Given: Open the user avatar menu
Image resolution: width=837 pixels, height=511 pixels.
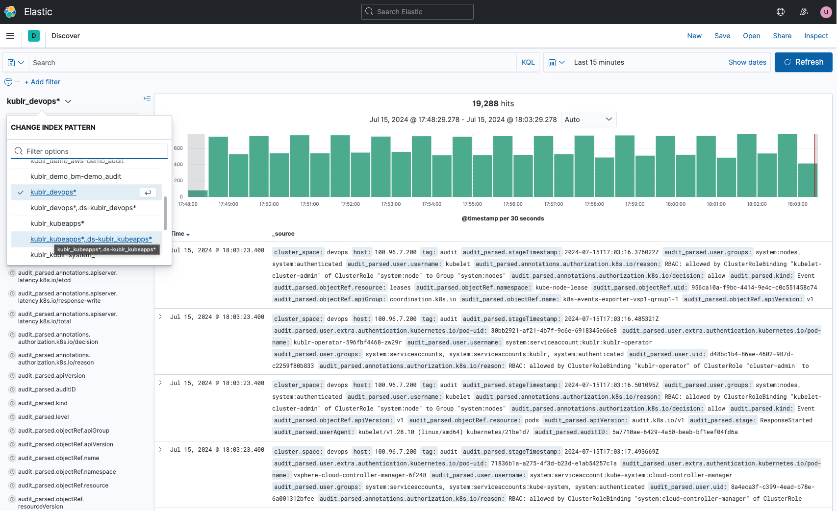Looking at the screenshot, I should click(x=826, y=12).
